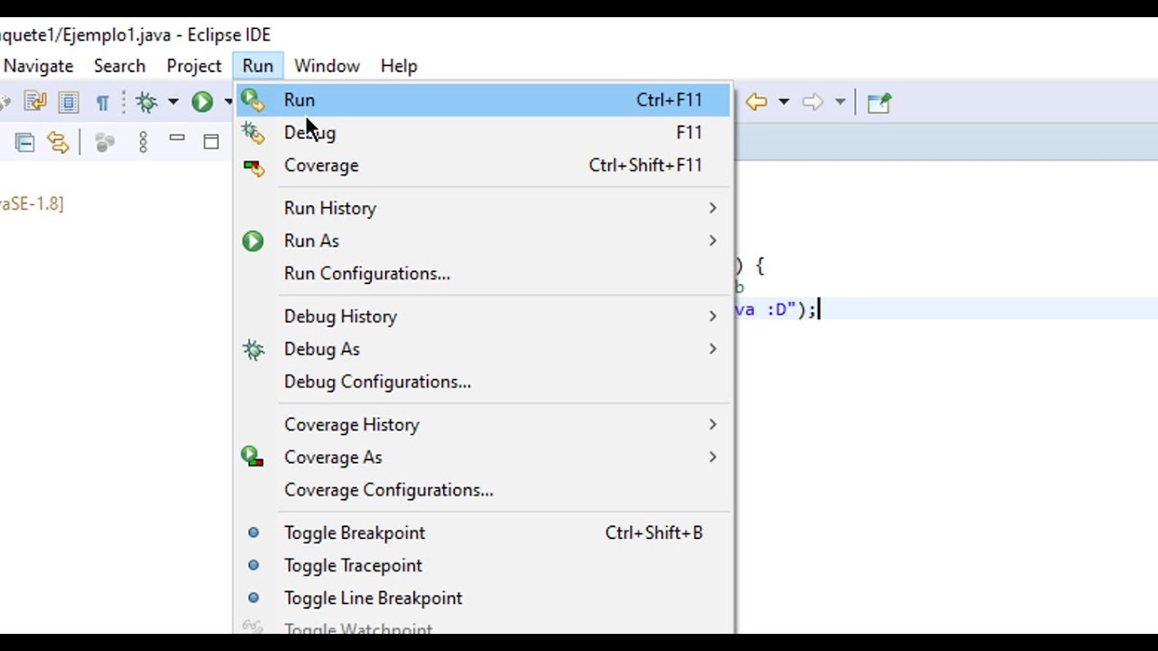
Task: Open the Help menu
Action: pyautogui.click(x=399, y=66)
